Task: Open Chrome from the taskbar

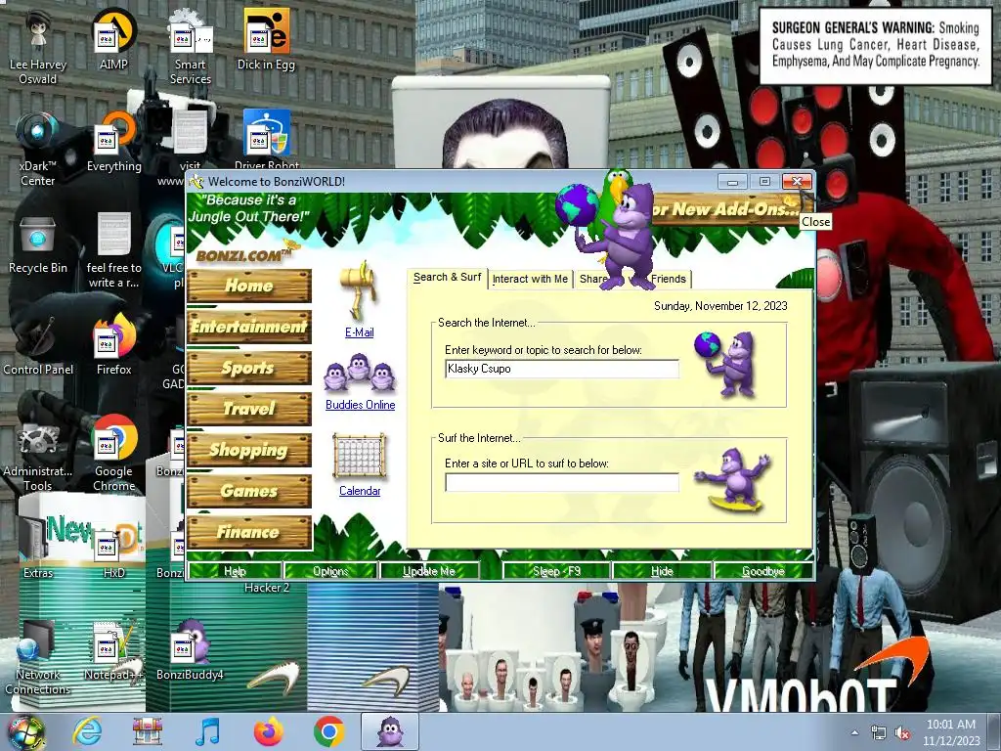Action: [329, 731]
